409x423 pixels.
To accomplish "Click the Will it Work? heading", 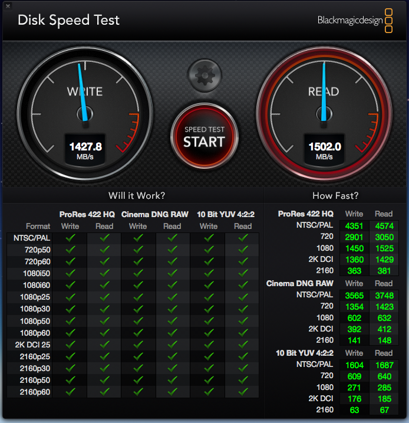I will [137, 196].
